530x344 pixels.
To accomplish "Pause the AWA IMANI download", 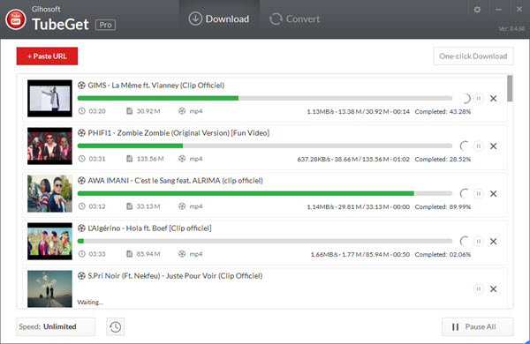I will (478, 193).
